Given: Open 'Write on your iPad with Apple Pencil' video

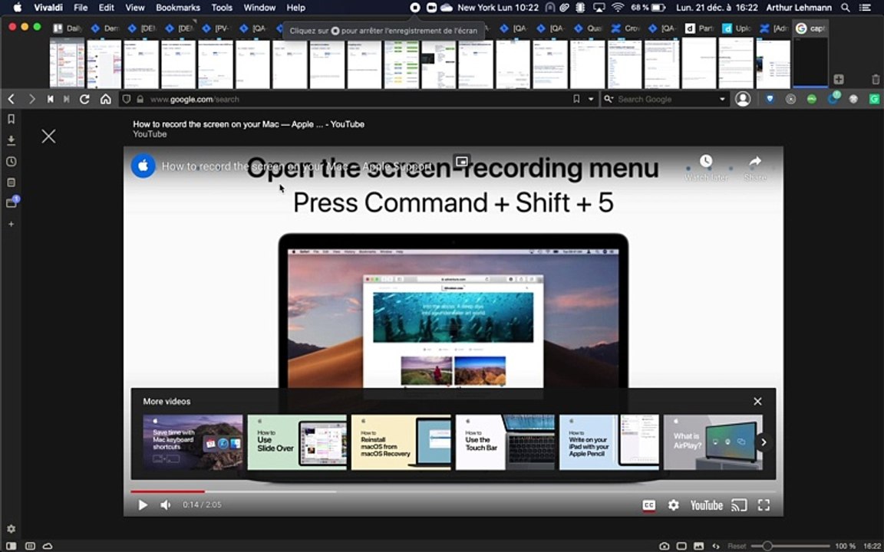Looking at the screenshot, I should 609,442.
